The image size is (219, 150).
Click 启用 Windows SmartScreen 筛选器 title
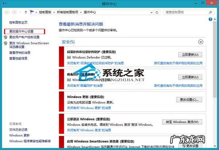101,141
